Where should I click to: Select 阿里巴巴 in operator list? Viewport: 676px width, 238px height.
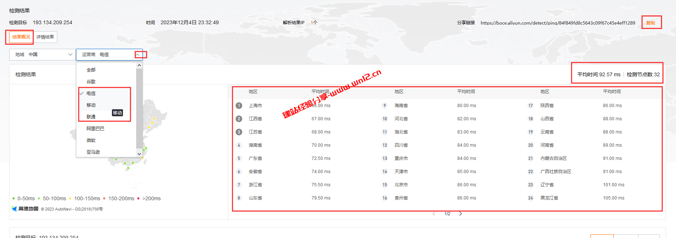pyautogui.click(x=106, y=129)
